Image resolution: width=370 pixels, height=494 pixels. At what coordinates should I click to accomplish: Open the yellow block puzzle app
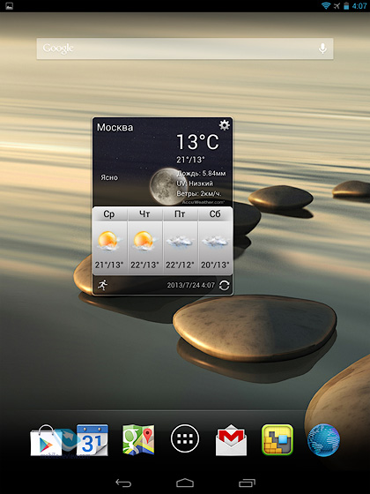277,439
